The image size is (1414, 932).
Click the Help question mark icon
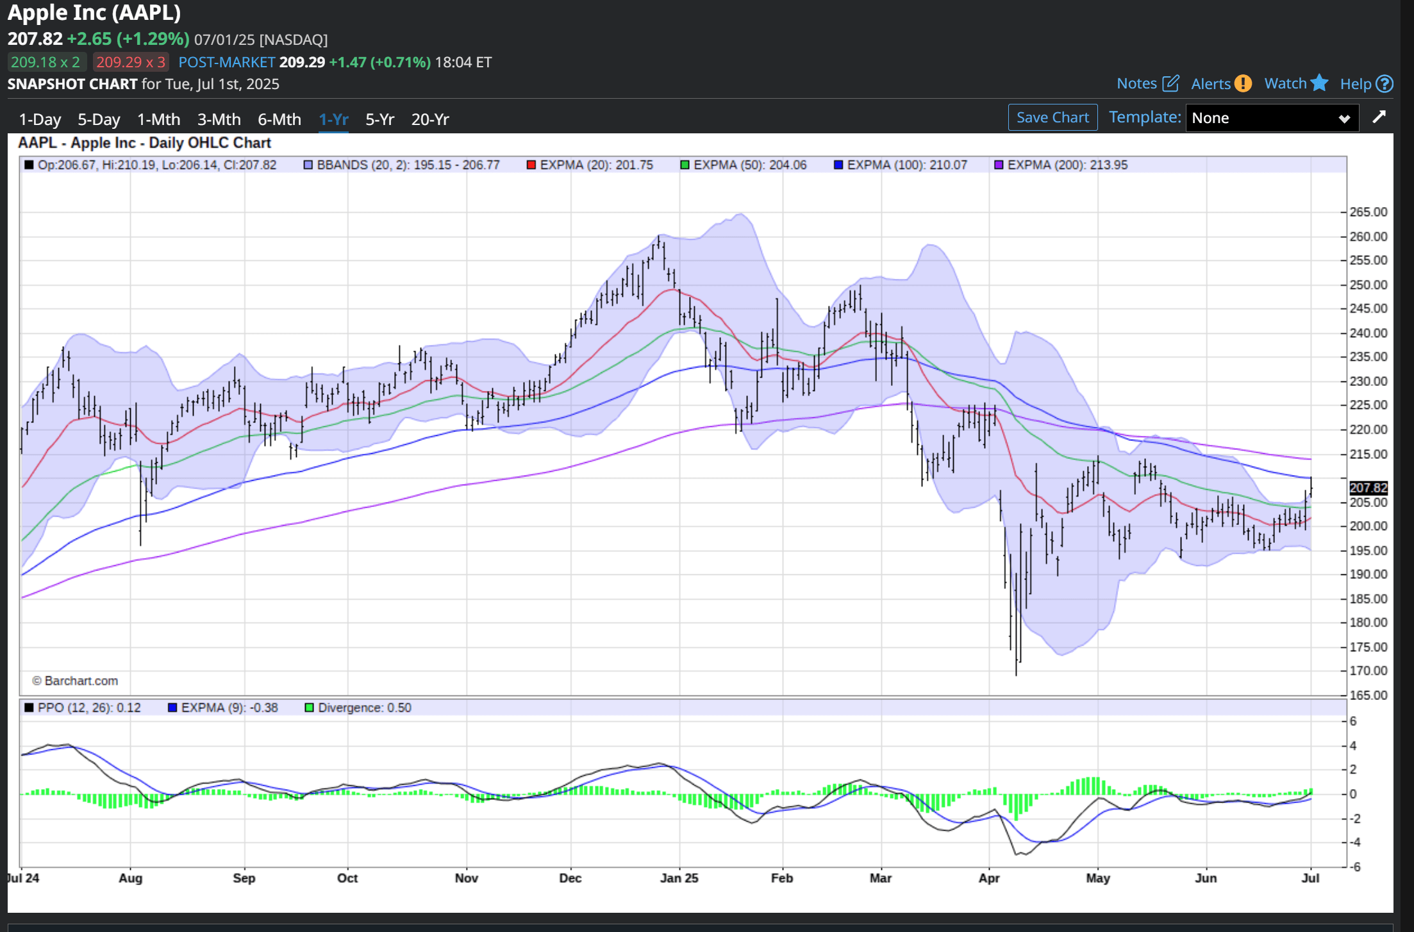tap(1385, 84)
